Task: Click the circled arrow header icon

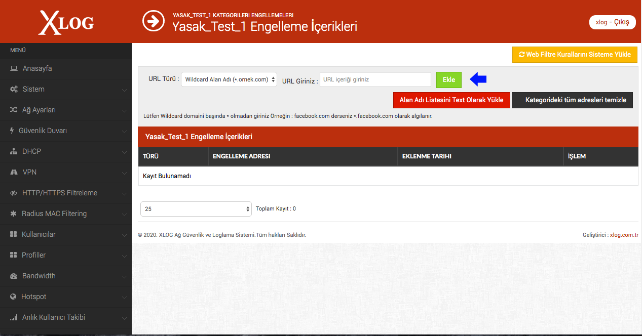Action: point(154,21)
